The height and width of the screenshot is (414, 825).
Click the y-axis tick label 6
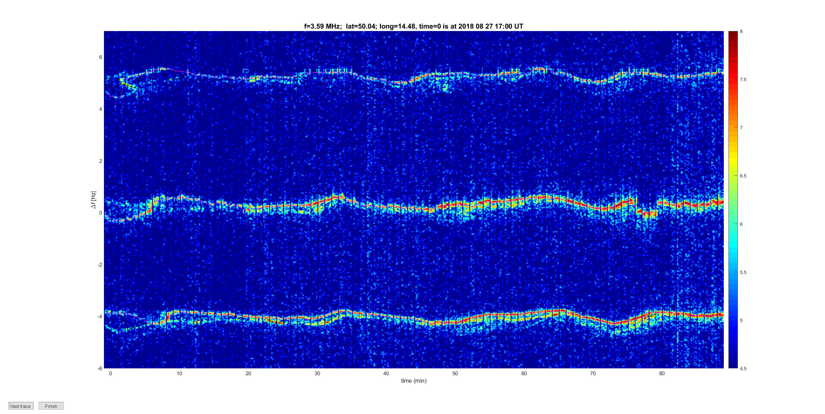click(101, 57)
